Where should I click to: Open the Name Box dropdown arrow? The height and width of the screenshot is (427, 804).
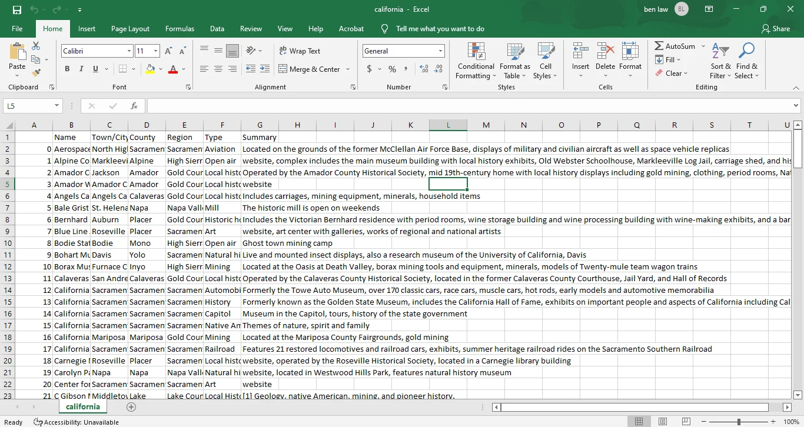(57, 106)
